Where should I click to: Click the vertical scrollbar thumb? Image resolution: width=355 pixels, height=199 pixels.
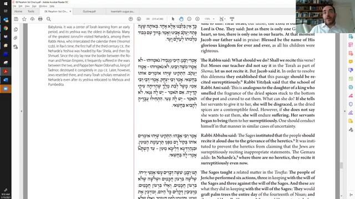(342, 165)
